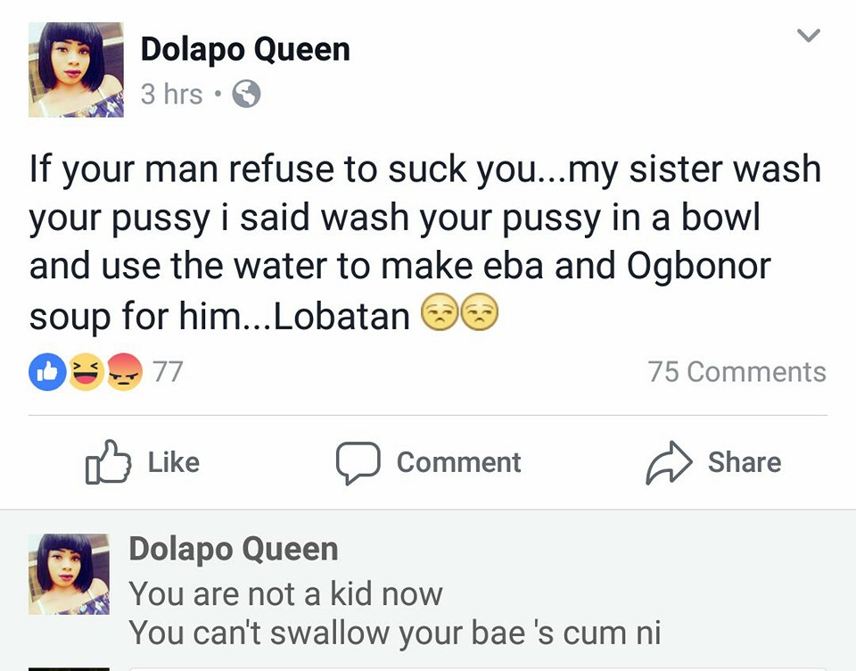
Task: Open the post author's profile picture
Action: click(76, 70)
